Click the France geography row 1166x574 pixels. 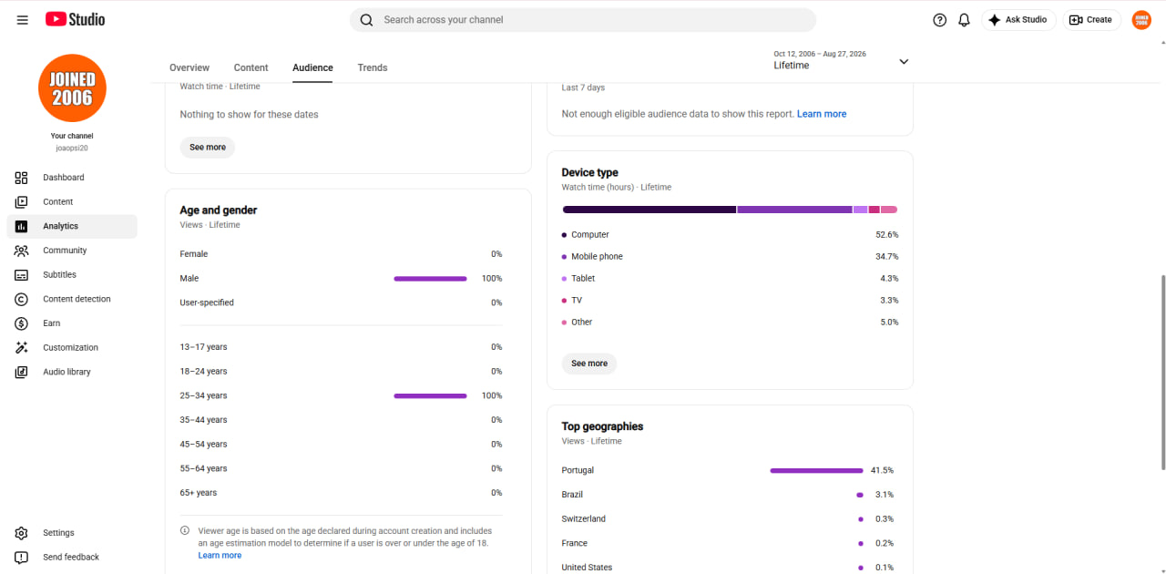728,544
